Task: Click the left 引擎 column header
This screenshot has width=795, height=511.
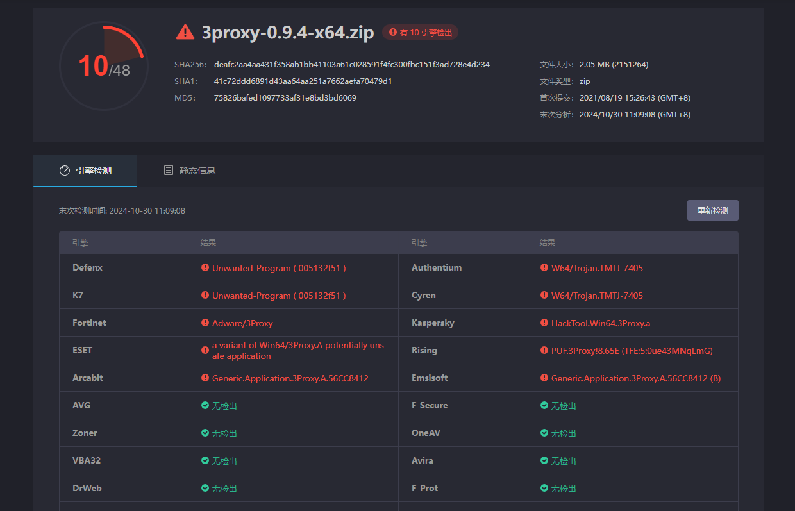Action: [x=80, y=243]
